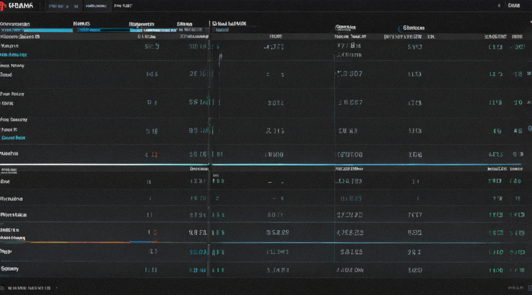Select the third top bar tab with white text

point(123,6)
